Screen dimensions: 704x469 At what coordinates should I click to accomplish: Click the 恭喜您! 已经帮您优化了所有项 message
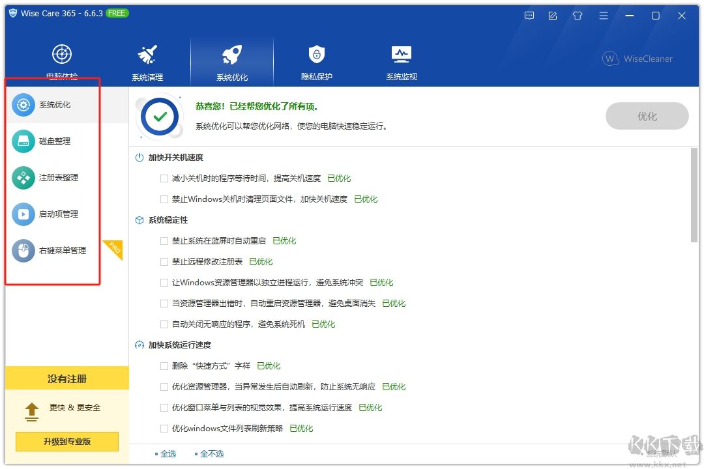point(257,106)
